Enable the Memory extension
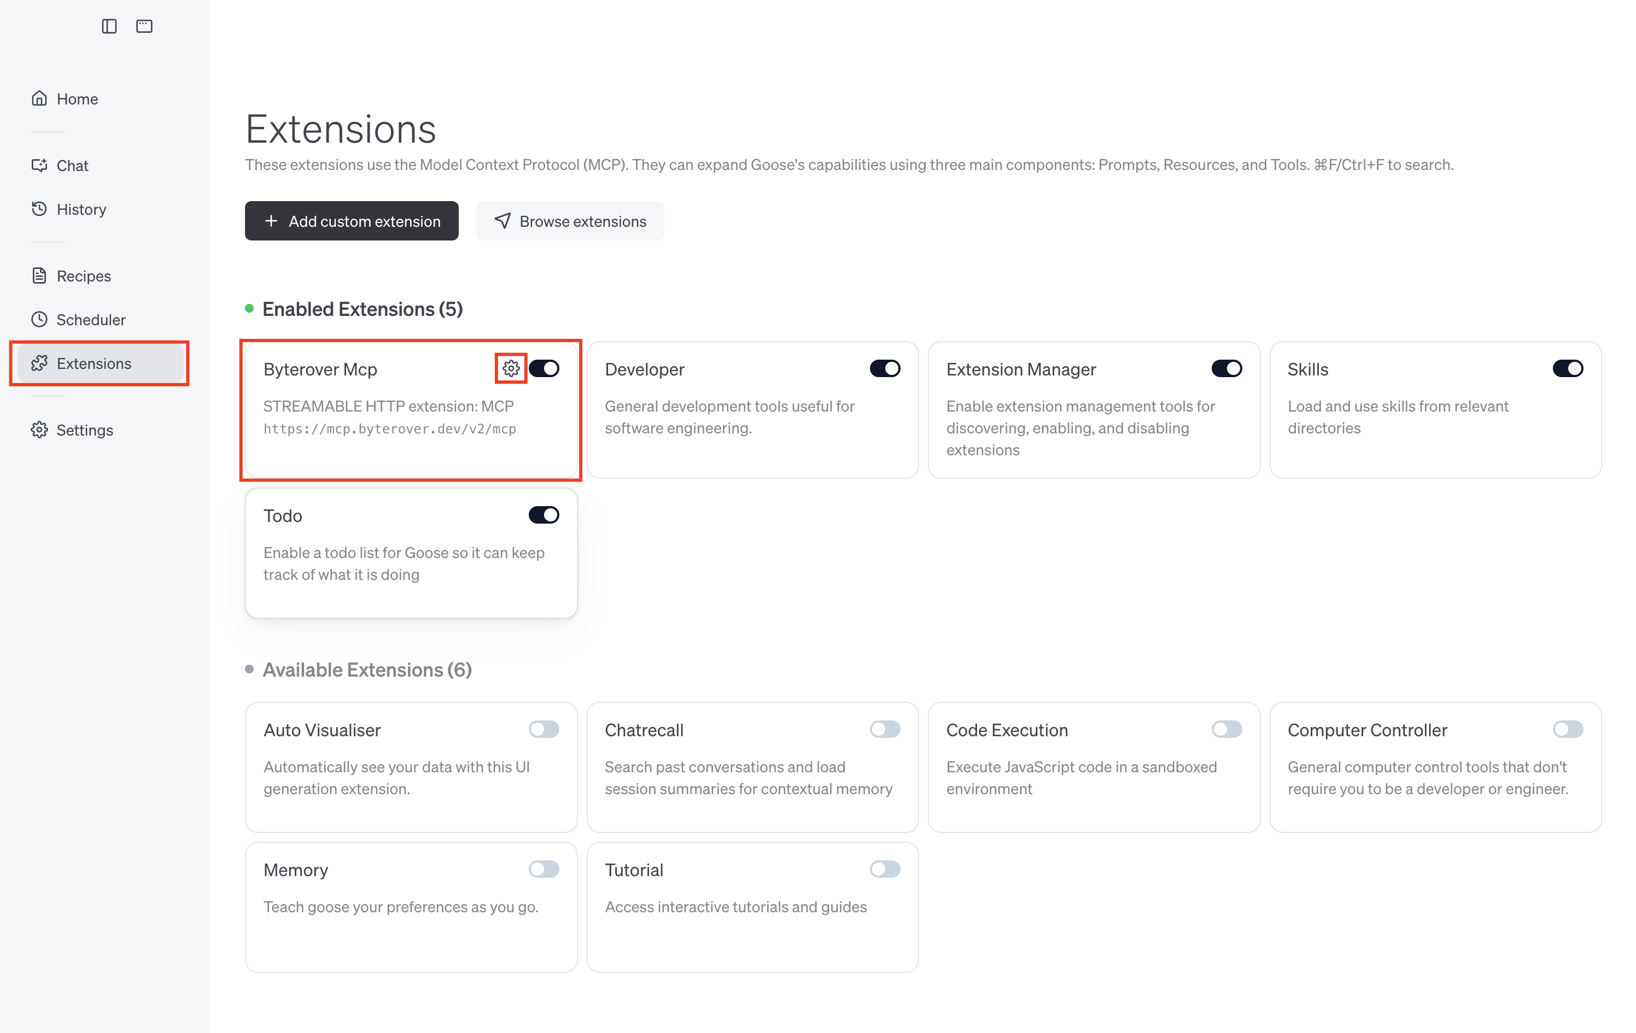1636x1033 pixels. [544, 868]
